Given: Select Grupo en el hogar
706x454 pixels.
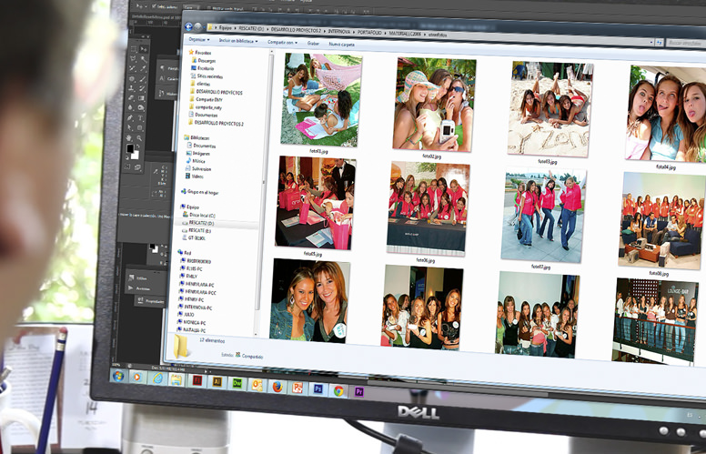Looking at the screenshot, I should [x=199, y=192].
